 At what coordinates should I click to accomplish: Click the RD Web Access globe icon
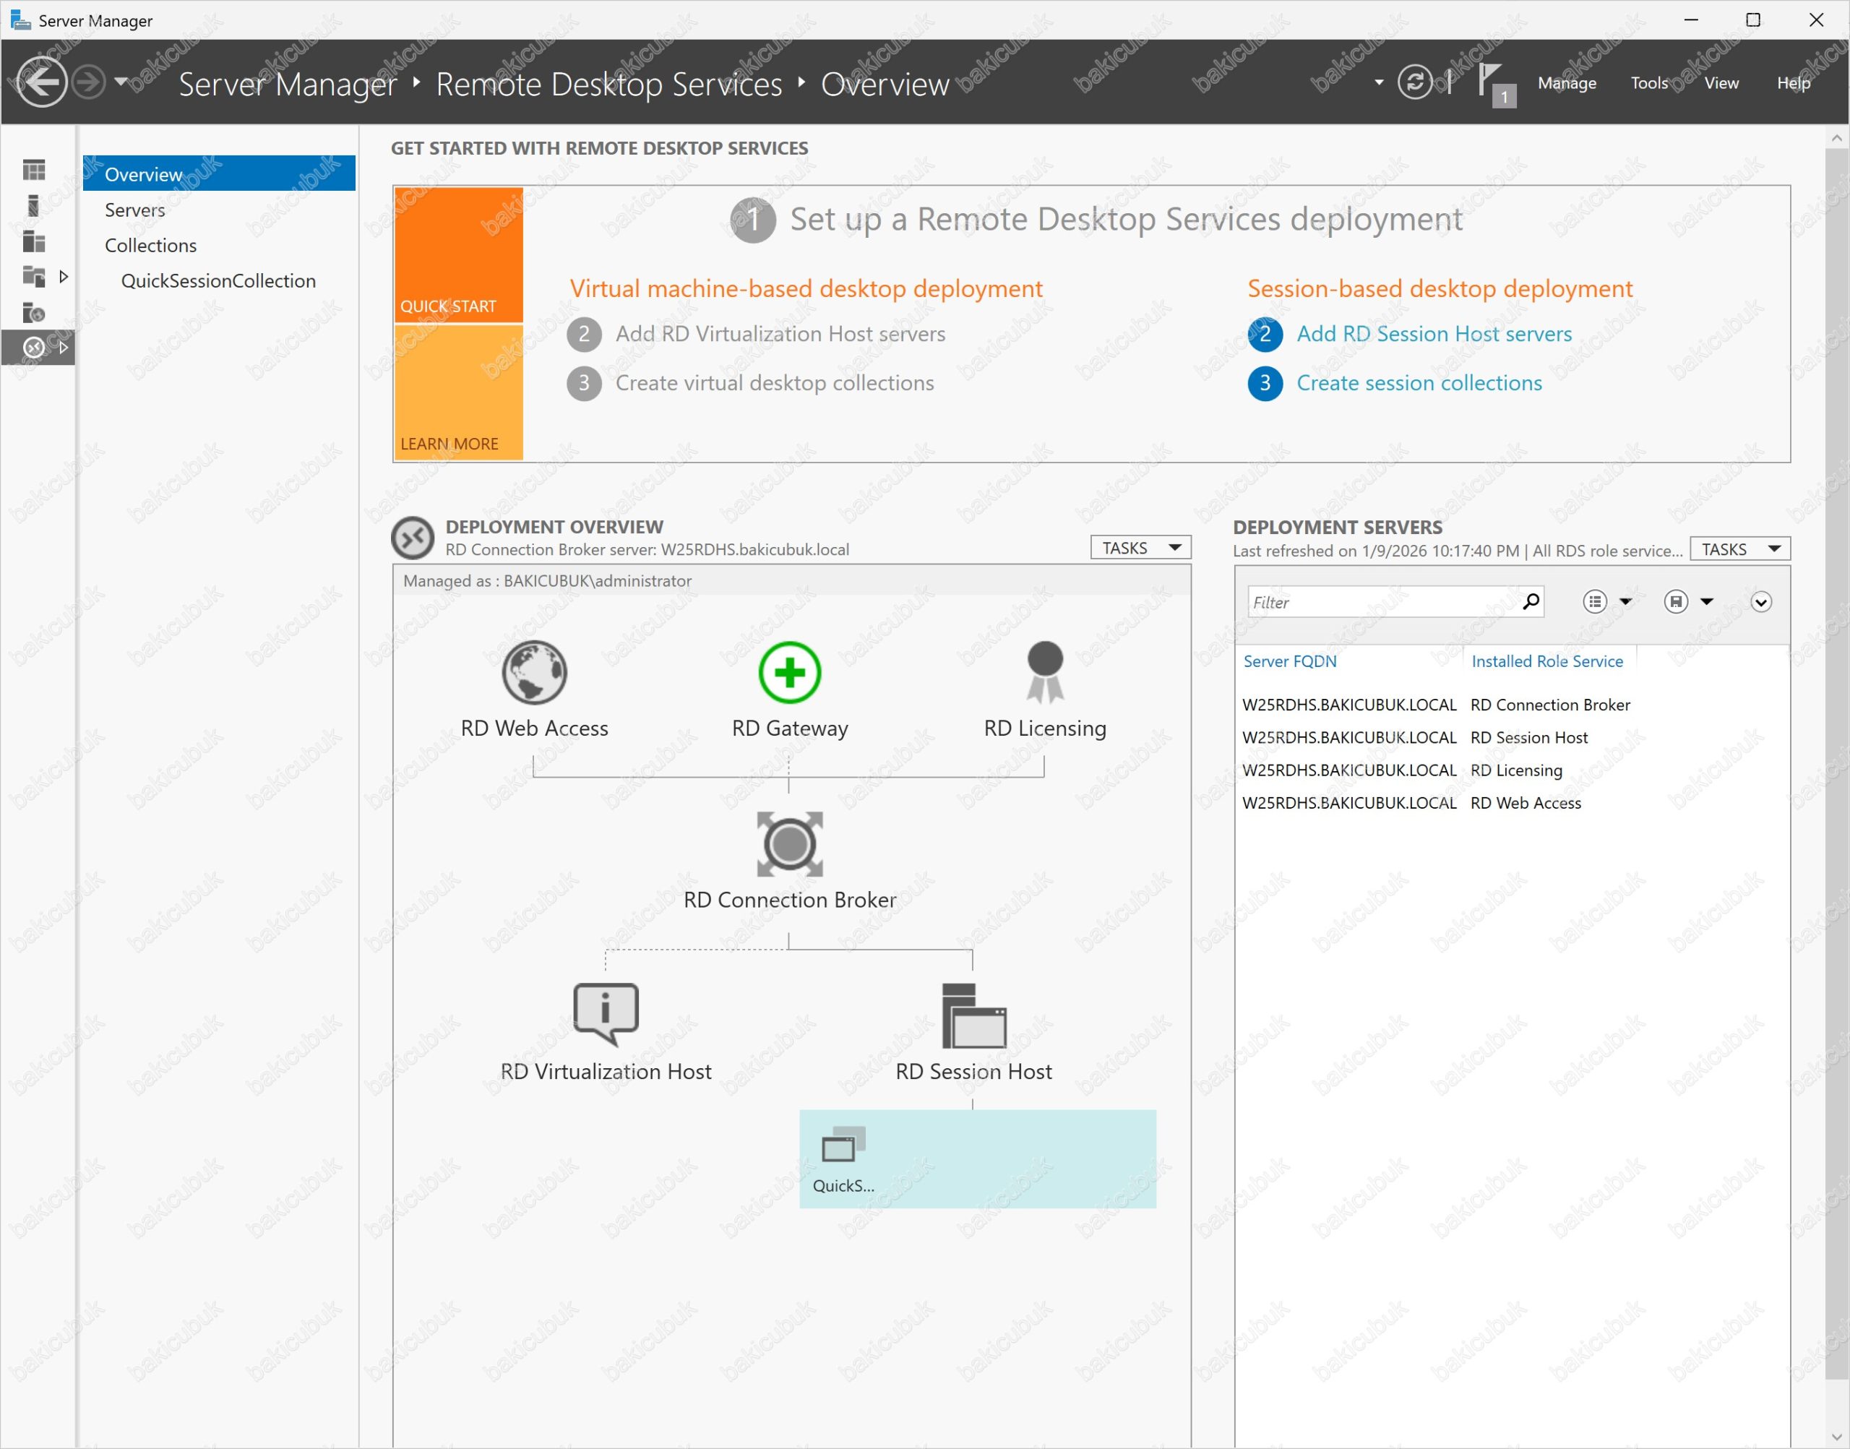pyautogui.click(x=533, y=673)
